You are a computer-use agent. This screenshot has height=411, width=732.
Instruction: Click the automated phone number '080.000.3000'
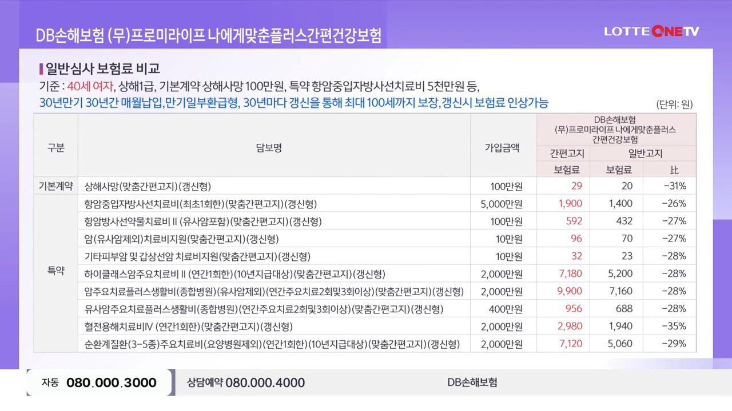coord(112,382)
